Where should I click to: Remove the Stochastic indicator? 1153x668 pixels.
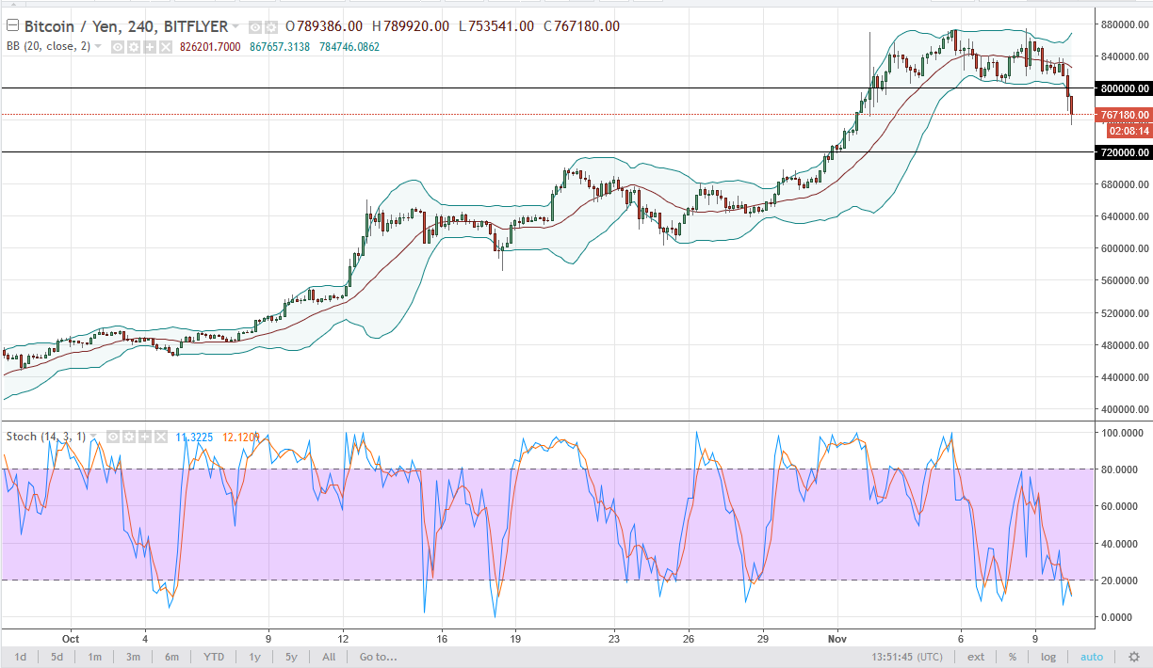161,437
